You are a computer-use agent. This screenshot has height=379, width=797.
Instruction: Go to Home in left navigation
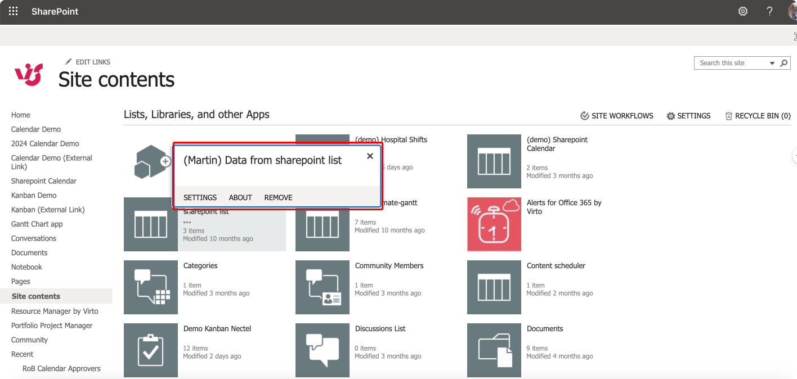click(21, 115)
